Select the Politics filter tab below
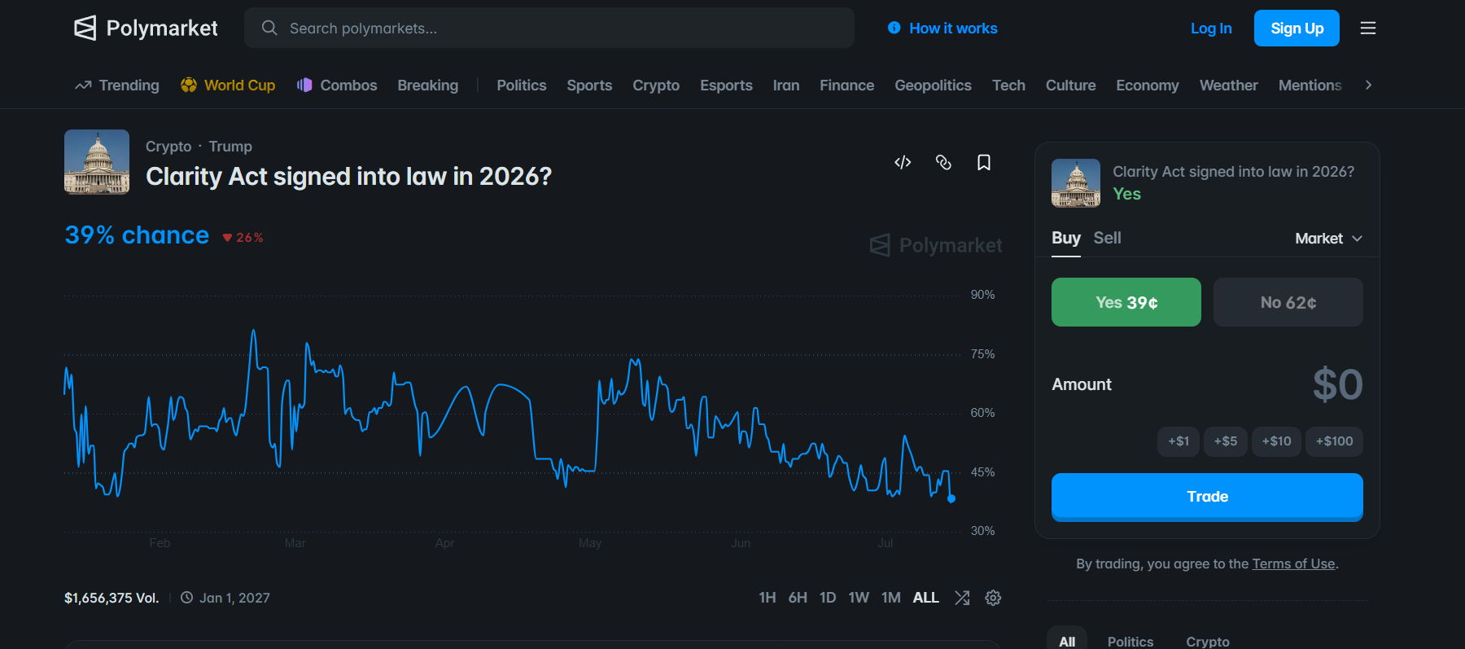 point(1130,641)
